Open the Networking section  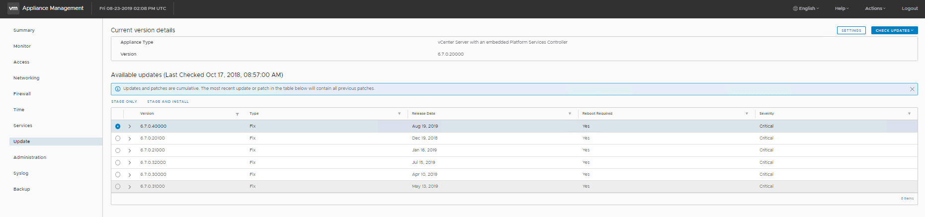coord(26,78)
